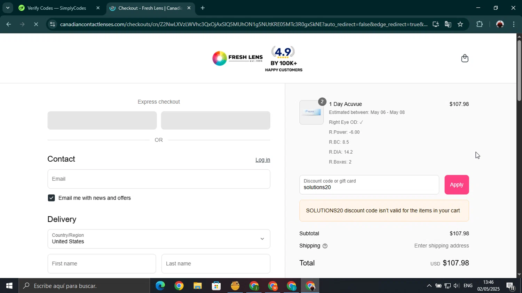This screenshot has height=293, width=522.
Task: Toggle Email me with news and offers
Action: (52, 198)
